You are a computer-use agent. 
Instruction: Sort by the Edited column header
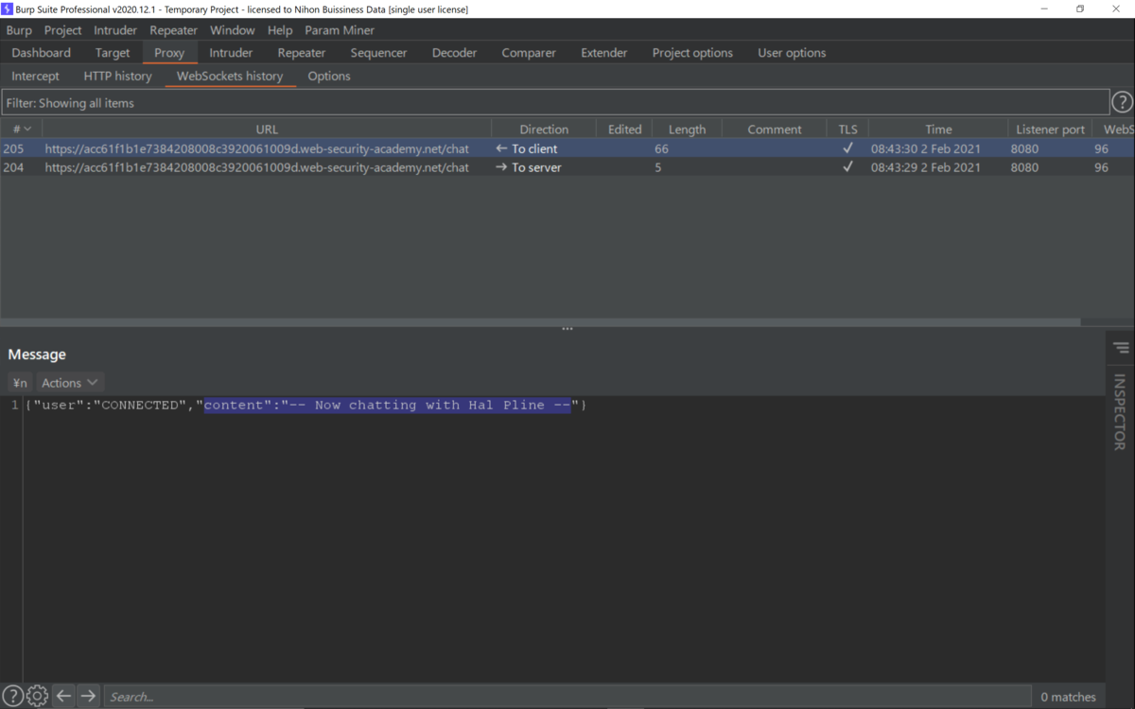(x=624, y=130)
